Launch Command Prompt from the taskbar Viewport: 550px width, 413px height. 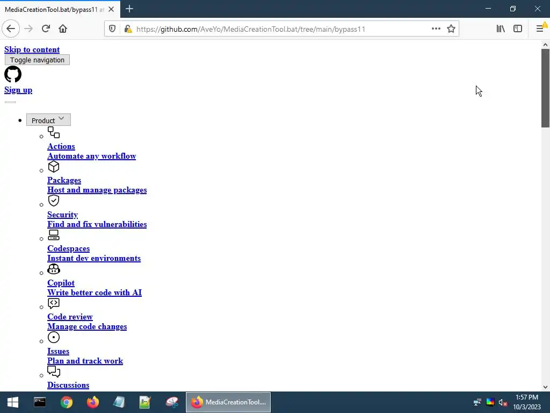[x=40, y=402]
